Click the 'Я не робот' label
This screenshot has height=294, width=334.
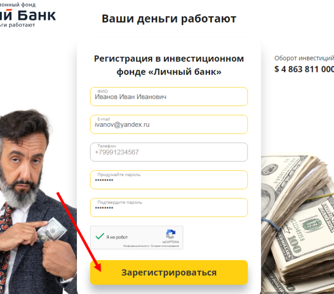click(x=117, y=237)
